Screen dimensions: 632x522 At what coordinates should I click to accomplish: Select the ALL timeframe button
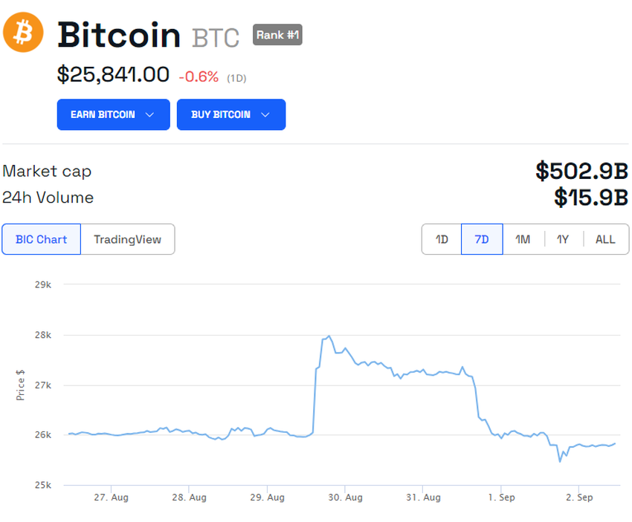click(x=605, y=239)
